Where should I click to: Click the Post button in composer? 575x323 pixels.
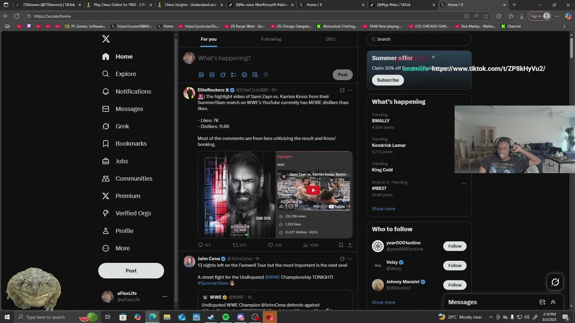click(x=343, y=75)
